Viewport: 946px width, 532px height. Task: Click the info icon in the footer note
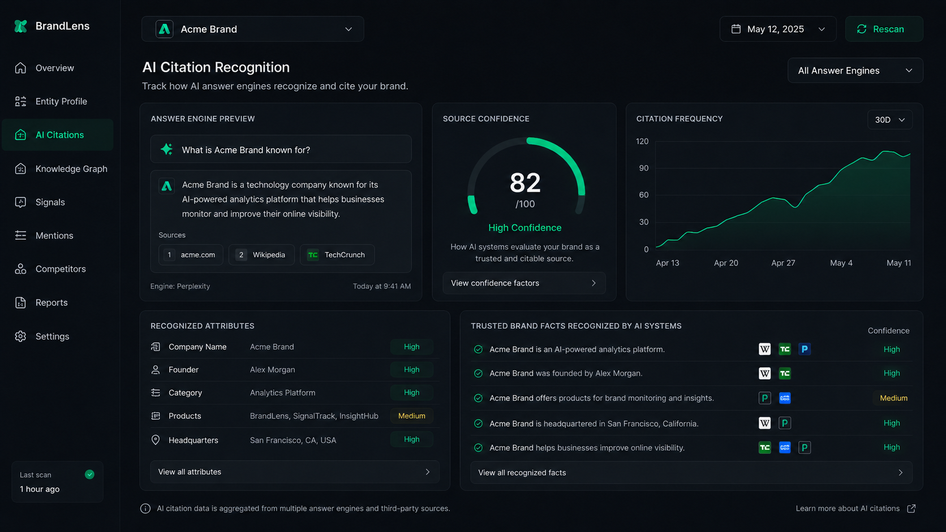coord(145,508)
